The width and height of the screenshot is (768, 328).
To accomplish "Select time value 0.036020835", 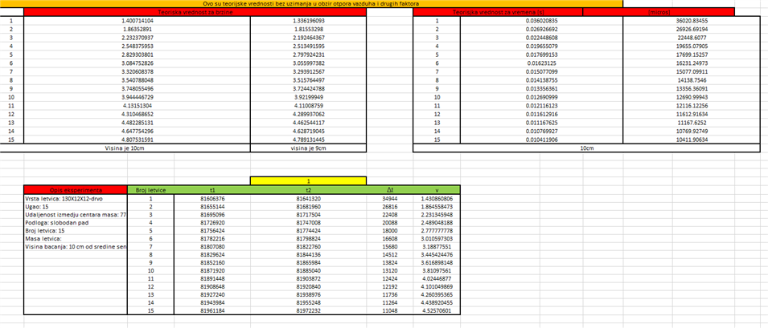I will coord(541,21).
